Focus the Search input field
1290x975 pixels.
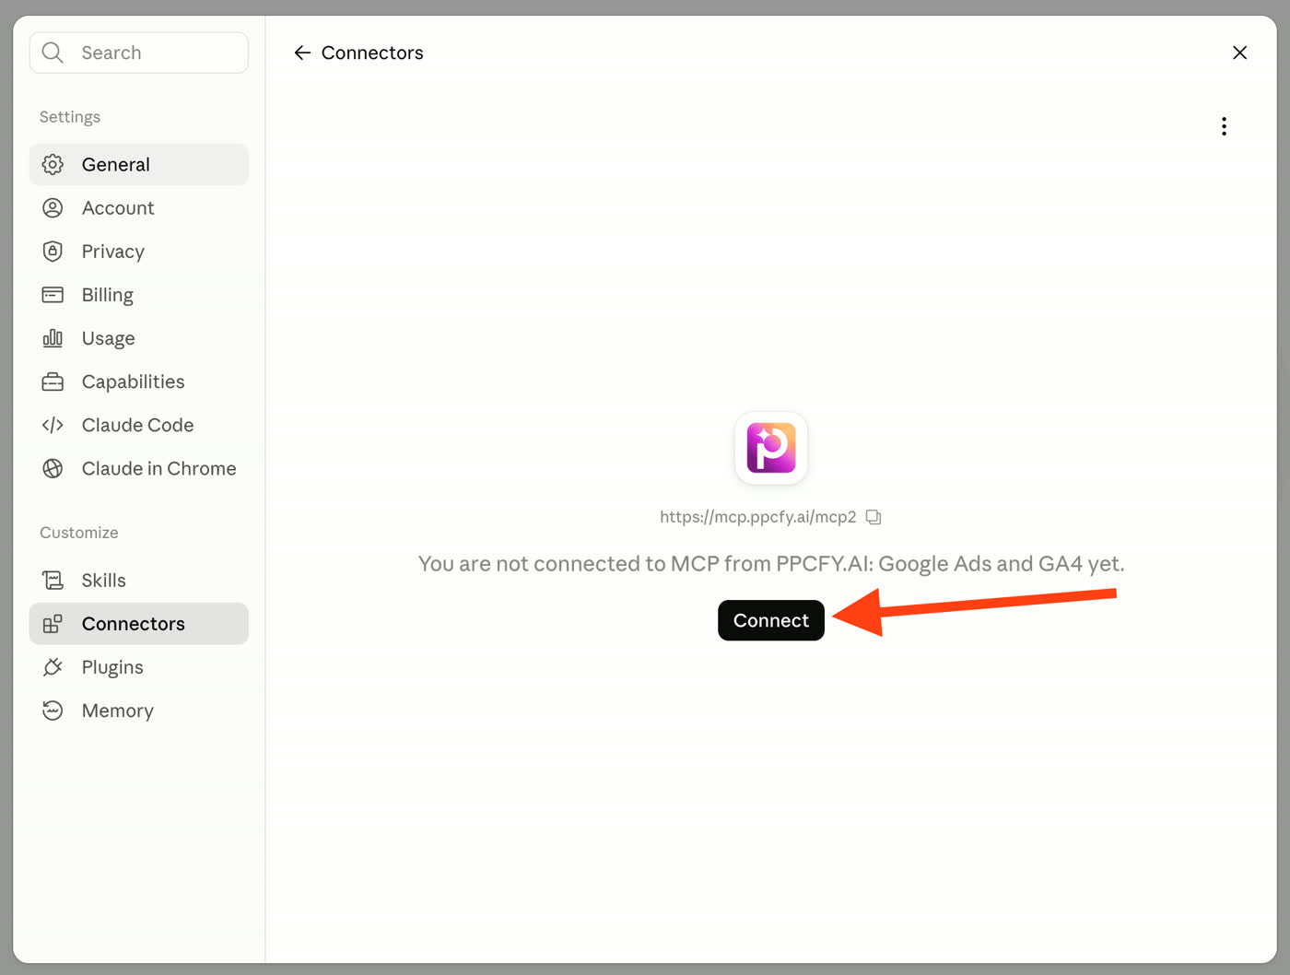[x=138, y=53]
